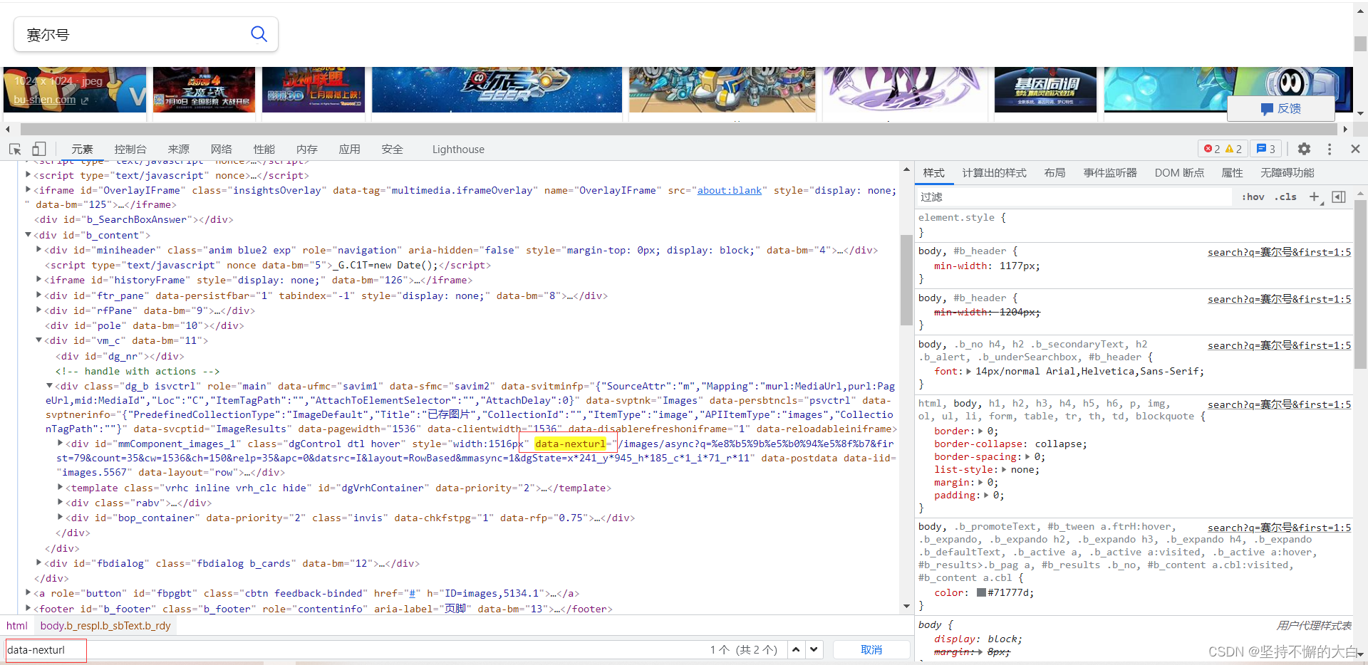Toggle the .cls class editor button
Image resolution: width=1368 pixels, height=665 pixels.
(x=1286, y=197)
